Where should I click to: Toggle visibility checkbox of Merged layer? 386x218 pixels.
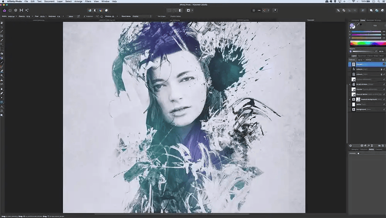pyautogui.click(x=384, y=64)
